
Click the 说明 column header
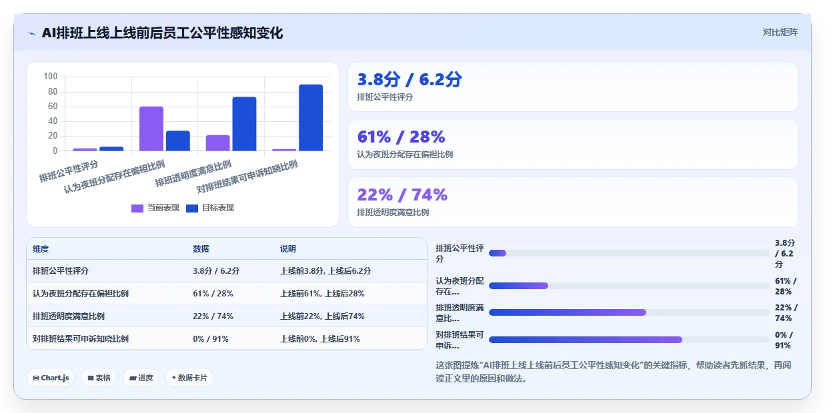(288, 249)
